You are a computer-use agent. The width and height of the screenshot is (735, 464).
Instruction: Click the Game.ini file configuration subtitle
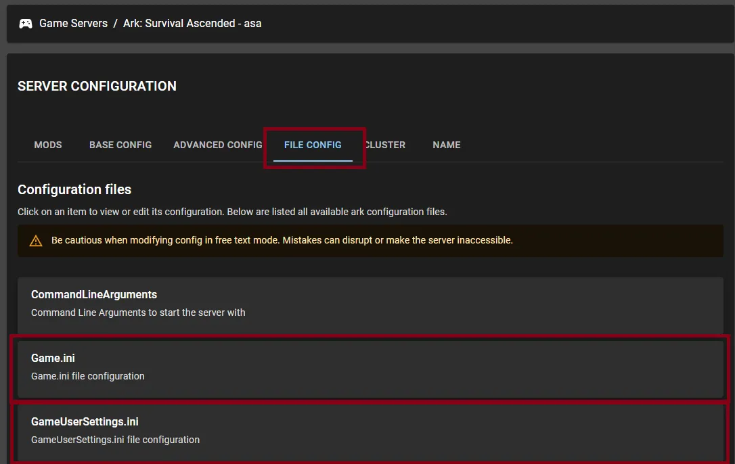click(x=87, y=375)
